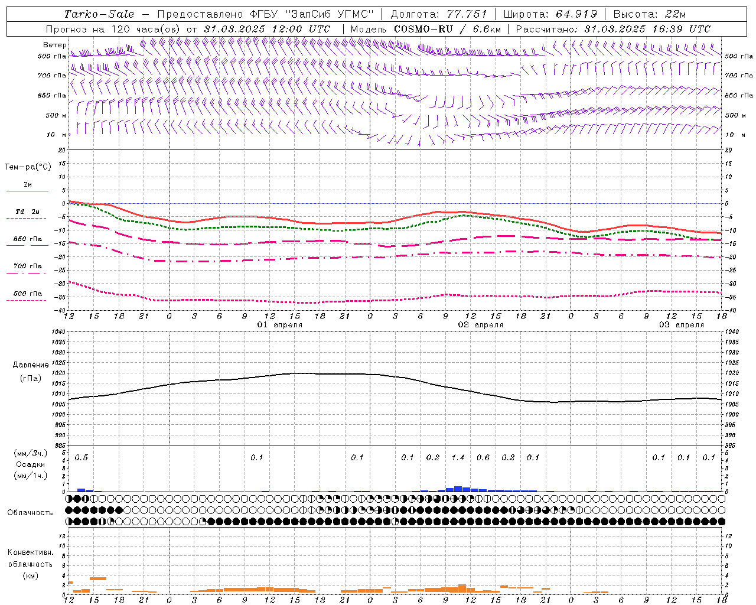Click the Tarko-Sale station title
Image resolution: width=756 pixels, height=605 pixels.
pyautogui.click(x=99, y=14)
